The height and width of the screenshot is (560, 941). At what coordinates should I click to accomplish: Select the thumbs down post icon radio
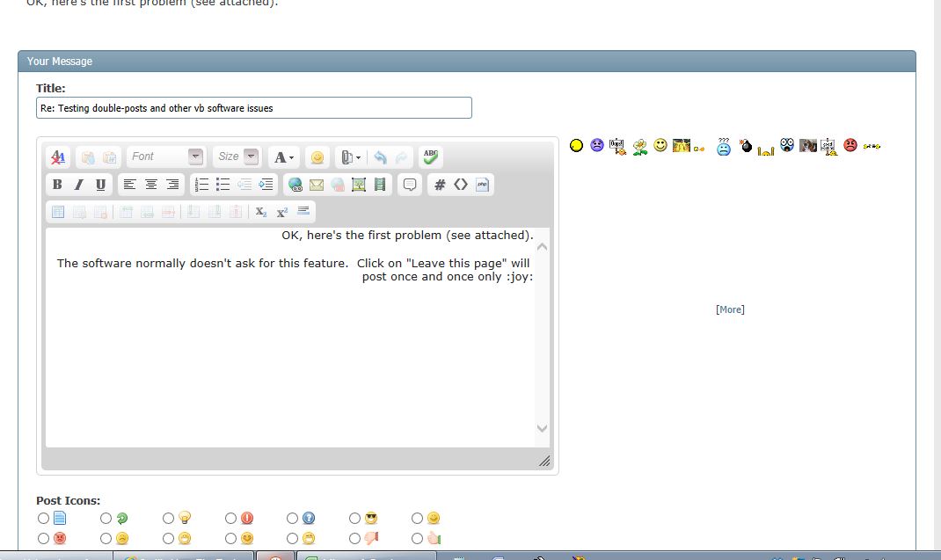pyautogui.click(x=354, y=538)
